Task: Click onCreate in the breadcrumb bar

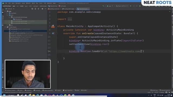Action: point(62,6)
